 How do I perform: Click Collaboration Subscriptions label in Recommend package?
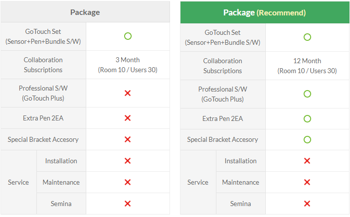tap(222, 66)
